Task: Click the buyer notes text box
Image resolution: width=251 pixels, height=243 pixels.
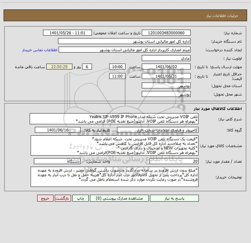Action: tap(114, 177)
